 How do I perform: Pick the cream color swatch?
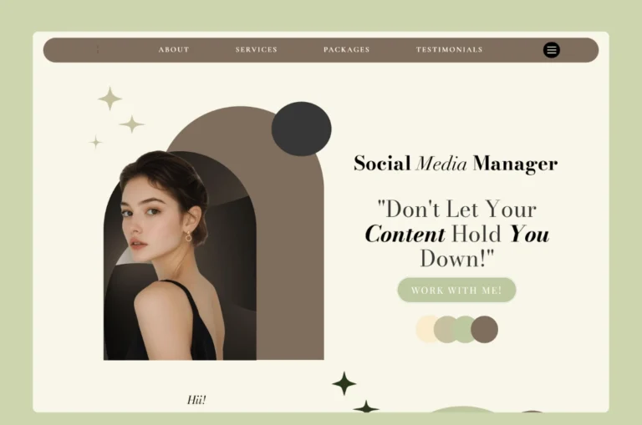(426, 329)
